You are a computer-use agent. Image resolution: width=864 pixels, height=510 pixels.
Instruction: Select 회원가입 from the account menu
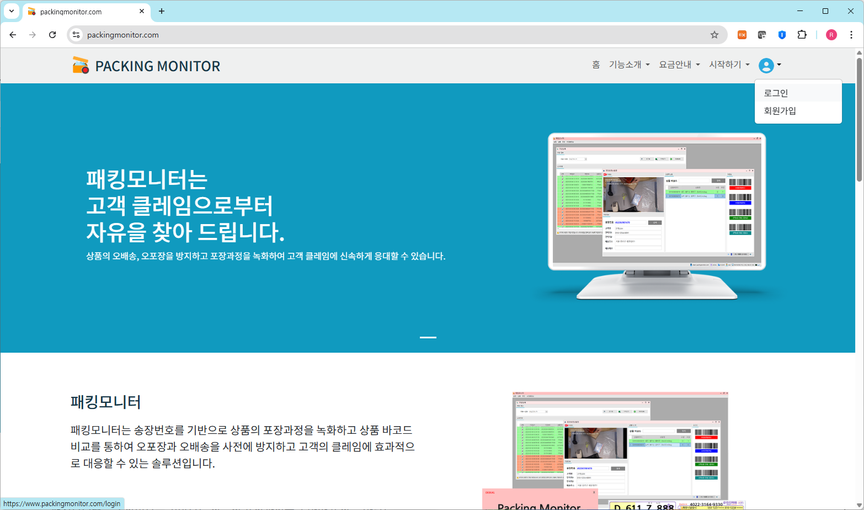780,111
